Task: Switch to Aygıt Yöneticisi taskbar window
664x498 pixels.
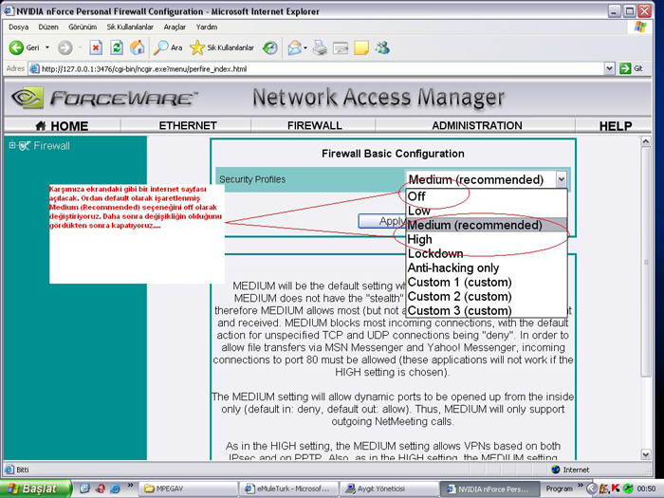Action: 389,489
